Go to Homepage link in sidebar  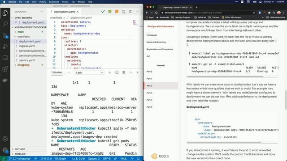point(152,35)
